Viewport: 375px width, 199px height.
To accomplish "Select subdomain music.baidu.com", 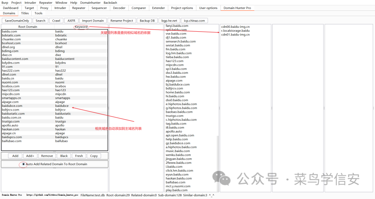I will [x=178, y=151].
